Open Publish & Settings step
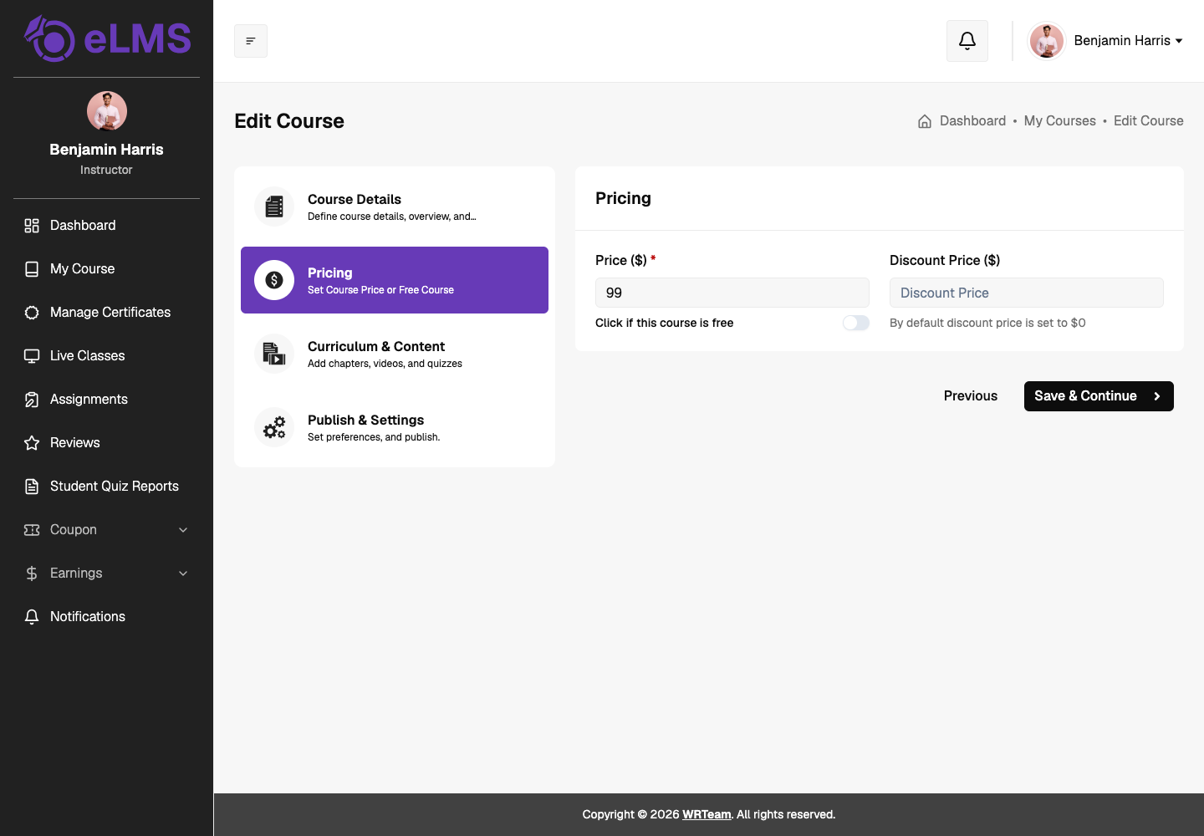The width and height of the screenshot is (1204, 836). [x=395, y=427]
